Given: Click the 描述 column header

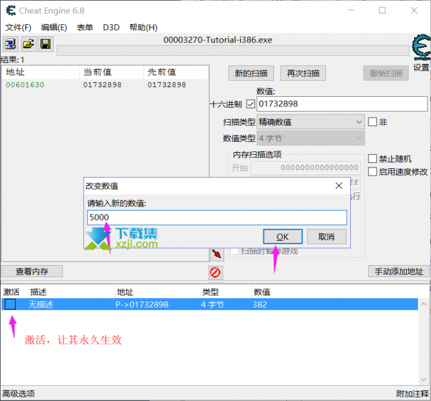Looking at the screenshot, I should pyautogui.click(x=38, y=292).
